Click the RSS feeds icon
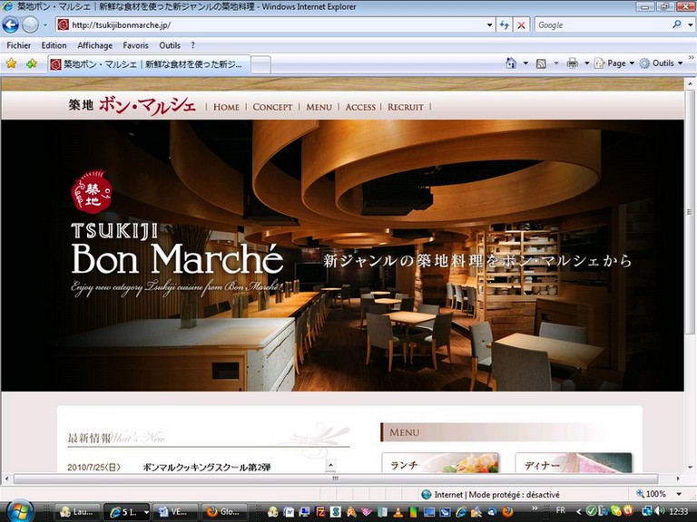 (541, 63)
